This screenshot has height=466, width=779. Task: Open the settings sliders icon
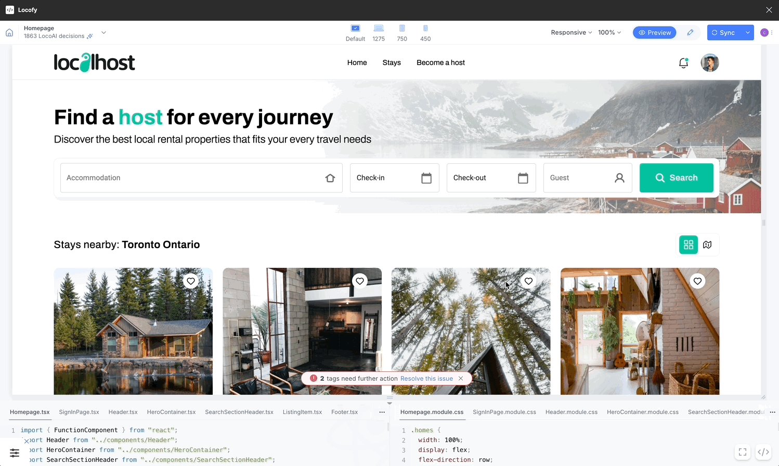(15, 453)
